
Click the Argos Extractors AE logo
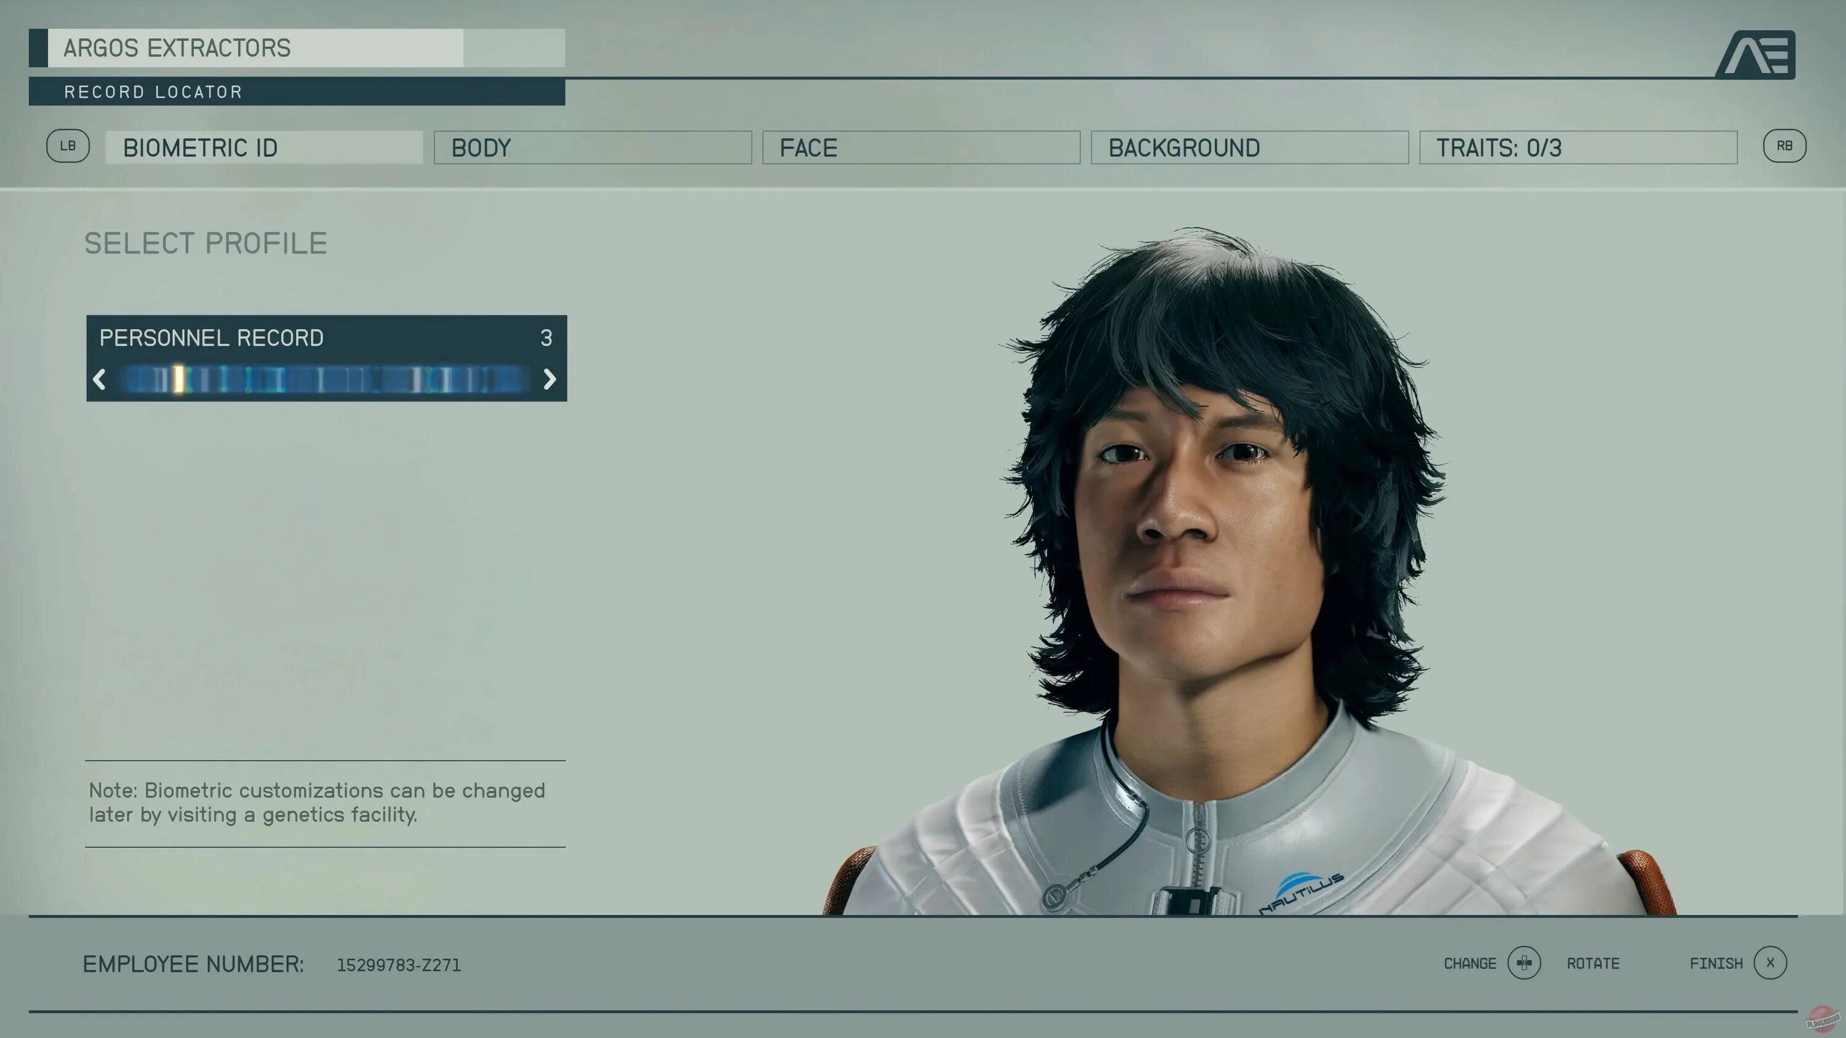point(1756,55)
